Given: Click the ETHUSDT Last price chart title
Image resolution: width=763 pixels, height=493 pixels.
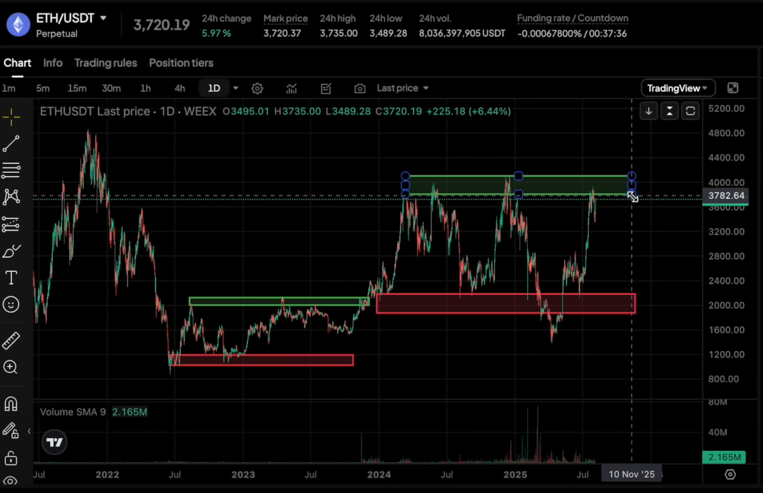Looking at the screenshot, I should click(128, 111).
